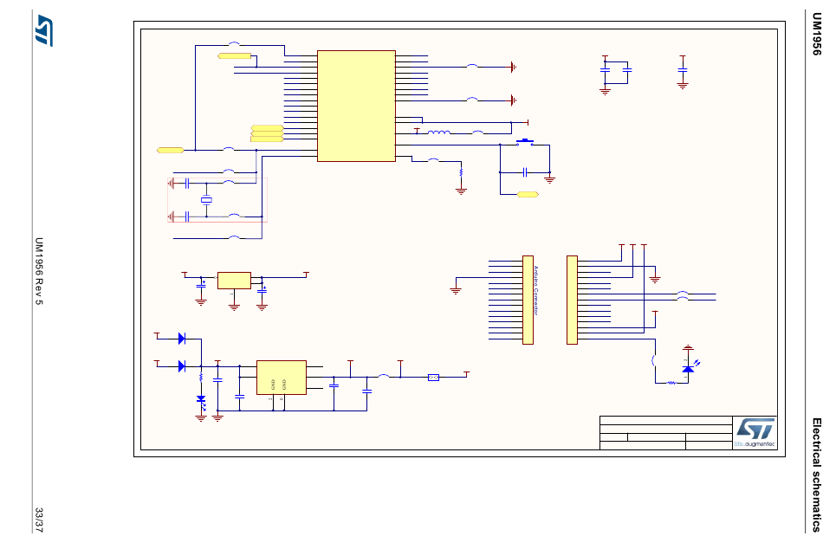Click the resistor to ground below the IC
The image size is (823, 543).
coord(461,171)
